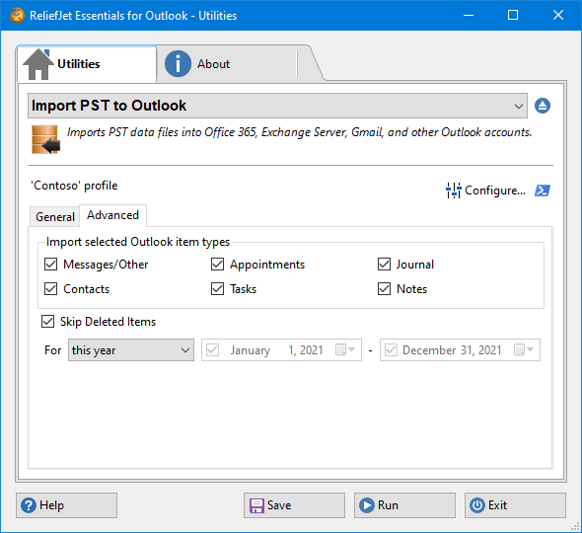Viewport: 582px width, 533px height.
Task: Click the eject-style round blue icon beside utility dropdown
Action: click(x=543, y=106)
